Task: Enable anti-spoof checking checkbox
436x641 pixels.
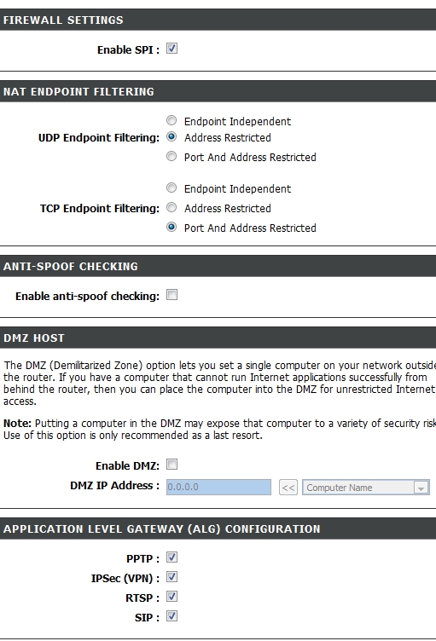Action: click(171, 295)
